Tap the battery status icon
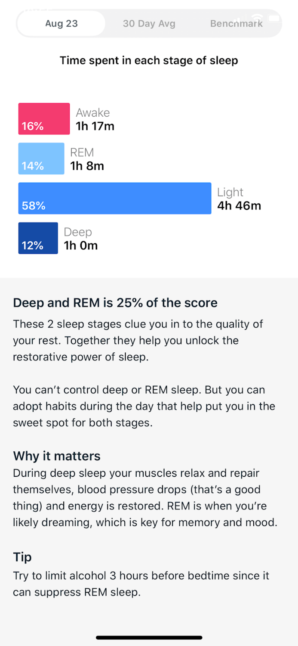298x646 pixels. tap(274, 19)
